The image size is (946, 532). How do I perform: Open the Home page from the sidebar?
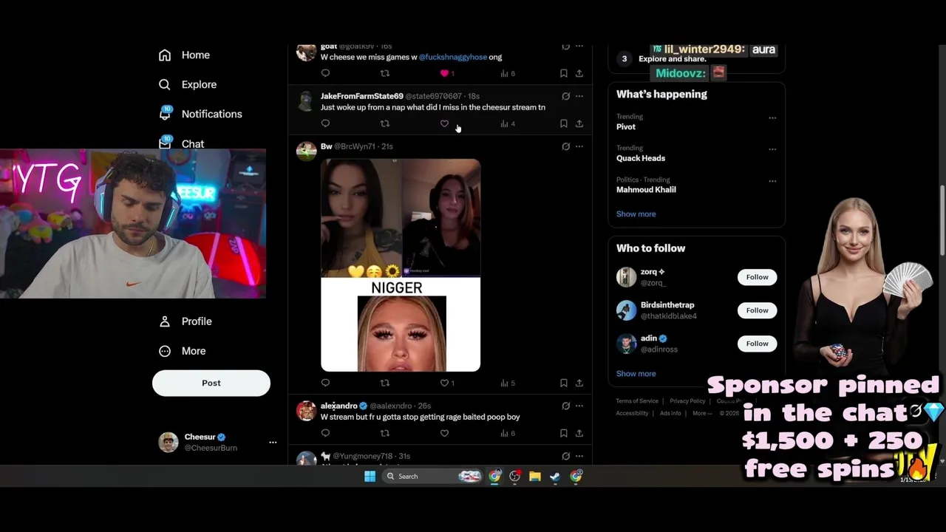[x=184, y=55]
